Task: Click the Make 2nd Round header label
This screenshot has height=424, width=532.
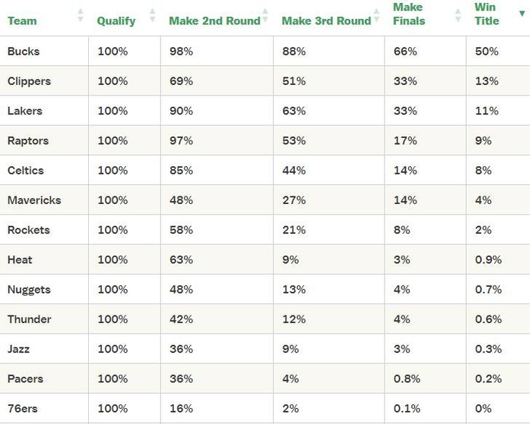Action: coord(214,20)
